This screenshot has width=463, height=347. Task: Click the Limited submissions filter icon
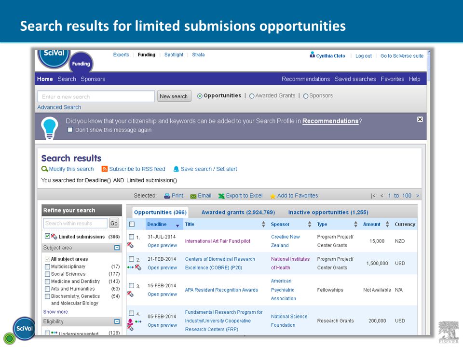(54, 236)
